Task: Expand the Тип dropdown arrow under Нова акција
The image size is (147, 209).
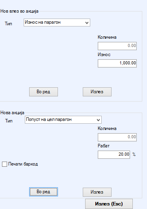Action: [x=98, y=120]
